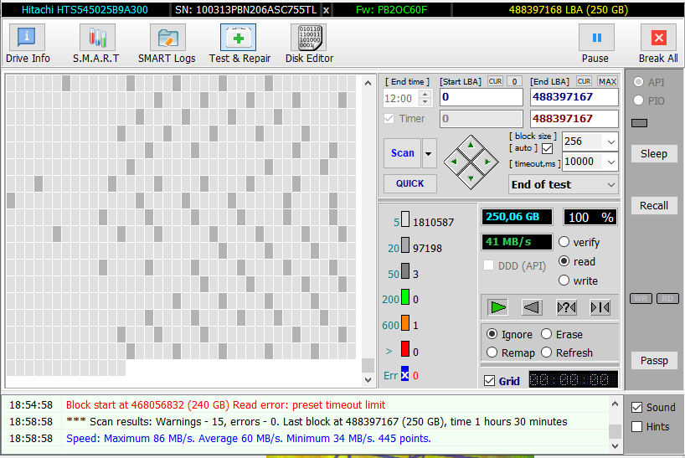Viewport: 685px width, 458px height.
Task: Click the Break All icon
Action: (658, 39)
